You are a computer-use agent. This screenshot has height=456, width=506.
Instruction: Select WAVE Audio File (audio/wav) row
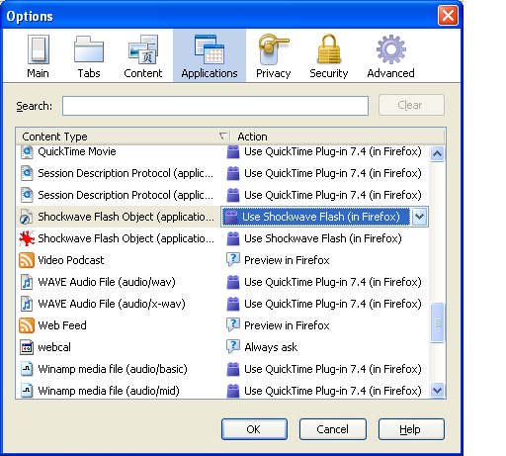click(x=107, y=282)
